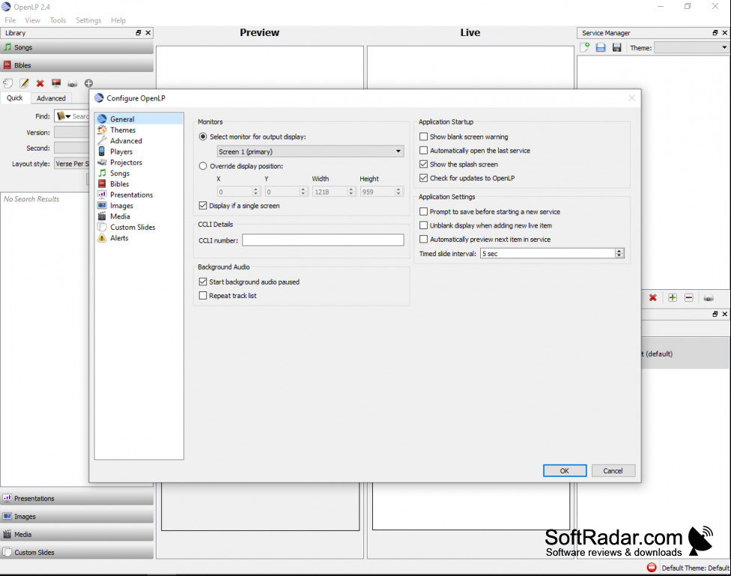Screen dimensions: 731x576
Task: Click the green plus expand icon in Service Manager
Action: [673, 297]
